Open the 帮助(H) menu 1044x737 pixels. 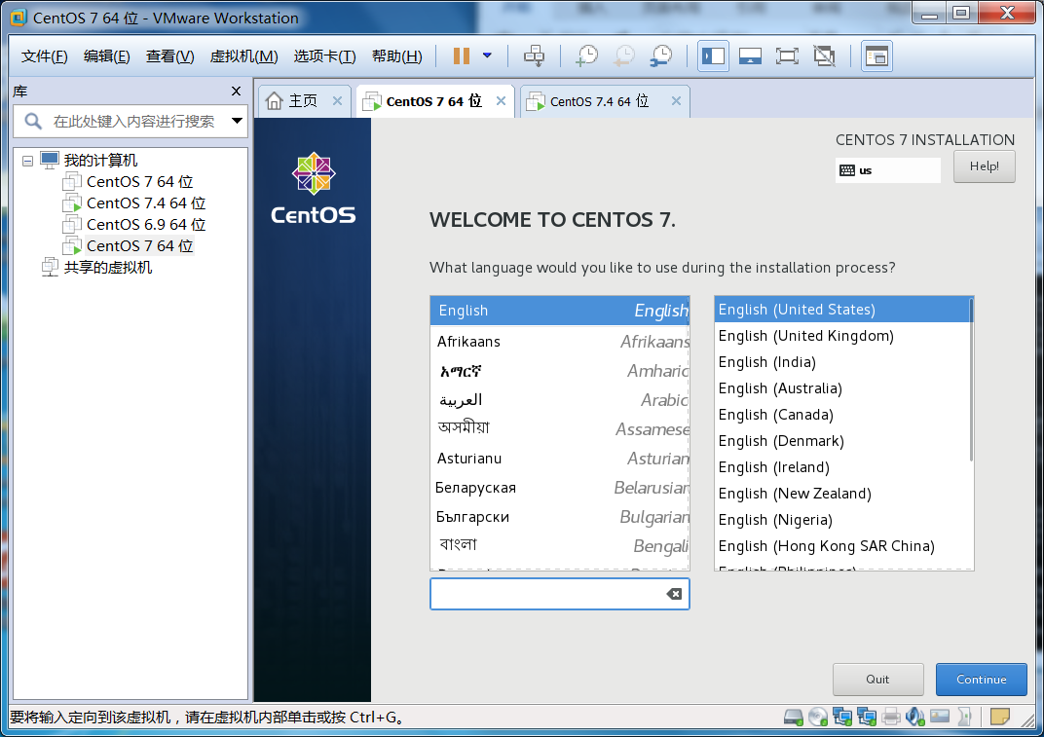click(x=396, y=56)
